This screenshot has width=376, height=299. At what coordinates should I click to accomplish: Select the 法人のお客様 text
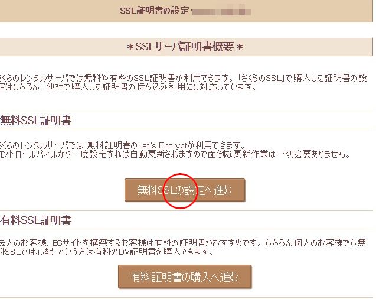tap(23, 243)
